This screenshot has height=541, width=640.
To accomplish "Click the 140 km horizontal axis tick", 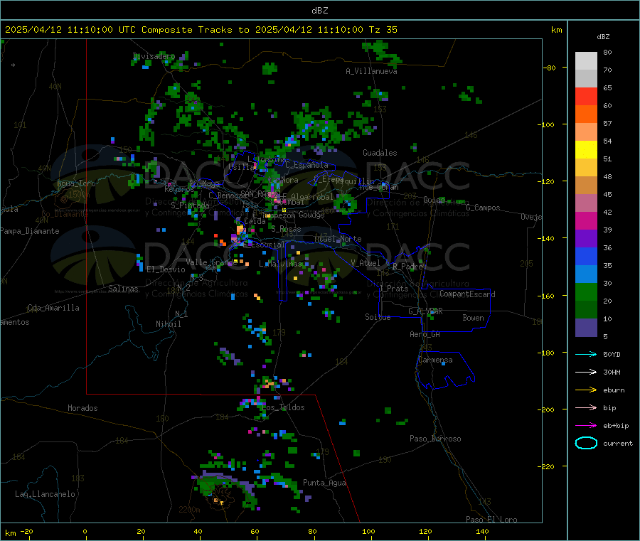I will point(482,531).
